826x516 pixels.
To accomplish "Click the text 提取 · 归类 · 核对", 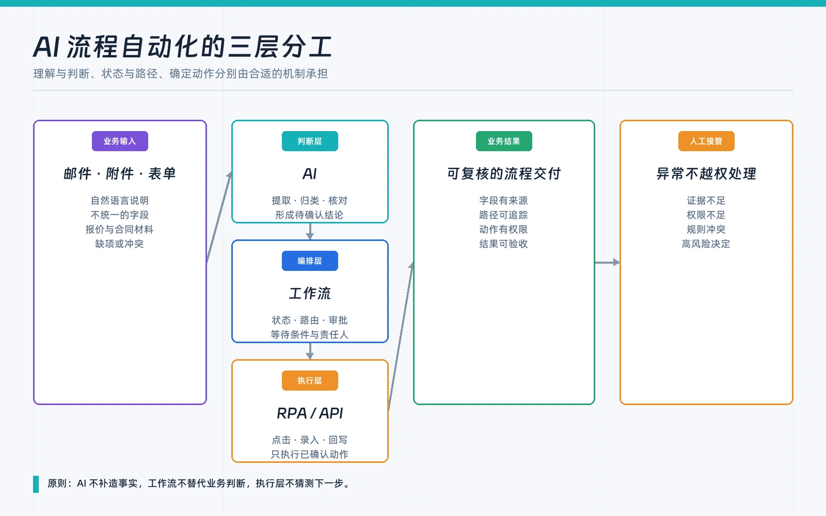I will (x=310, y=200).
